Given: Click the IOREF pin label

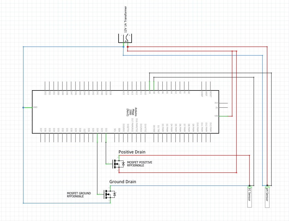Looking at the screenshot, I should point(202,94).
